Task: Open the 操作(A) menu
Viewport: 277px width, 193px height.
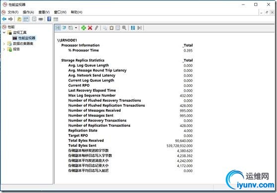Action: (x=28, y=12)
